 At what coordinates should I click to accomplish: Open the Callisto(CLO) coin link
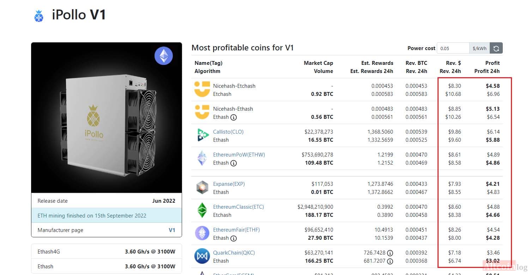pyautogui.click(x=228, y=132)
